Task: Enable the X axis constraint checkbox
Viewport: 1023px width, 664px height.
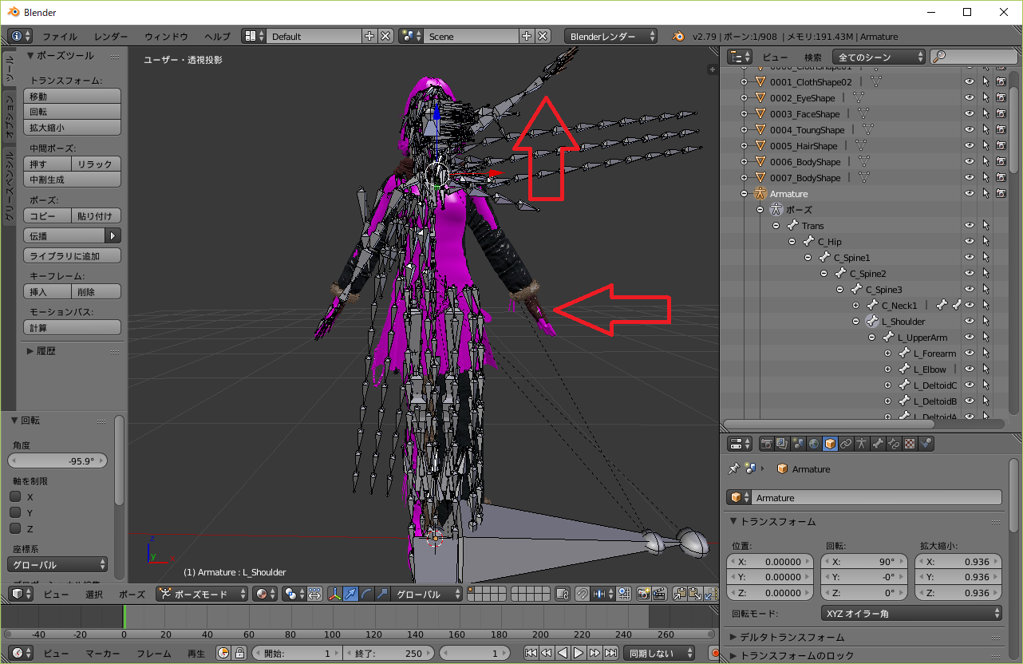Action: (x=15, y=496)
